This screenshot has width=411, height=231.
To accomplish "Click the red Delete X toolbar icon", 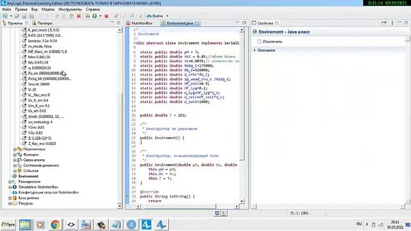I will coord(78,16).
